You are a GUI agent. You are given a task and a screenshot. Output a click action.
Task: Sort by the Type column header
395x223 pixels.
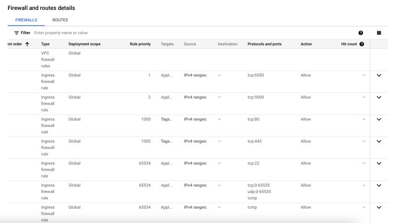(45, 44)
